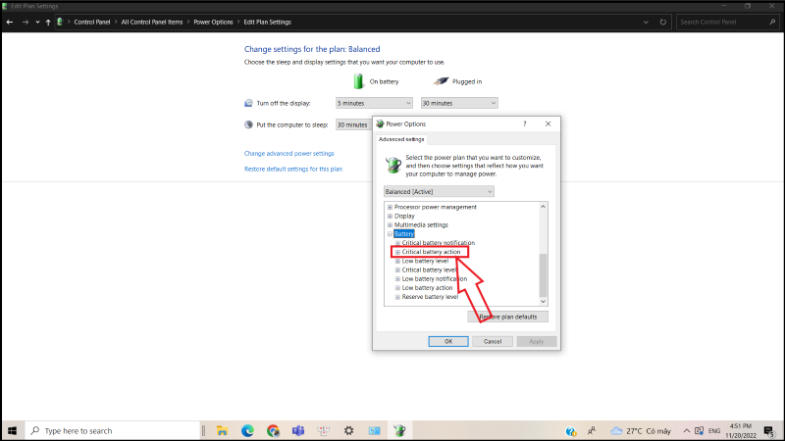Open Microsoft Teams from taskbar

tap(298, 430)
